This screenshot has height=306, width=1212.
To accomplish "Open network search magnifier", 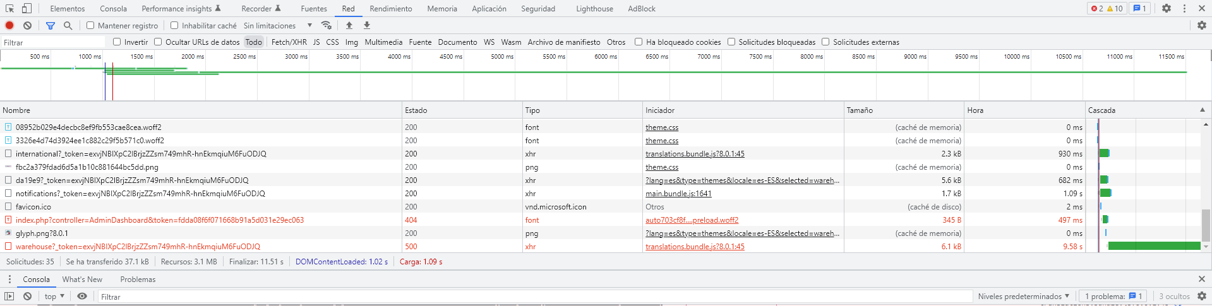I will click(68, 25).
